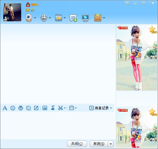Click the green search/soso icon

point(33,10)
